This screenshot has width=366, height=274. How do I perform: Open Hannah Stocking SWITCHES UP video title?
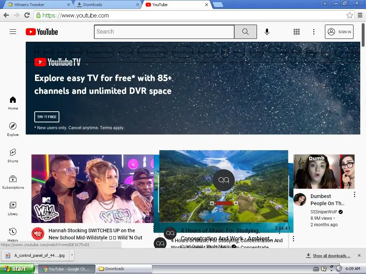tap(95, 234)
